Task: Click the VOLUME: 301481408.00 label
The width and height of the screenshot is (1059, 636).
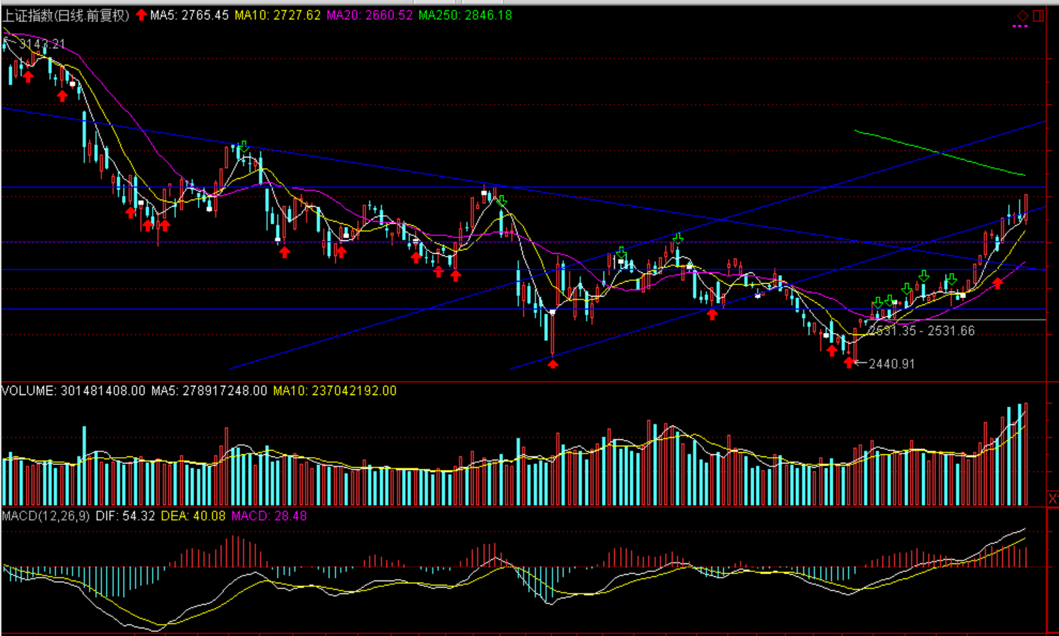Action: pos(73,391)
